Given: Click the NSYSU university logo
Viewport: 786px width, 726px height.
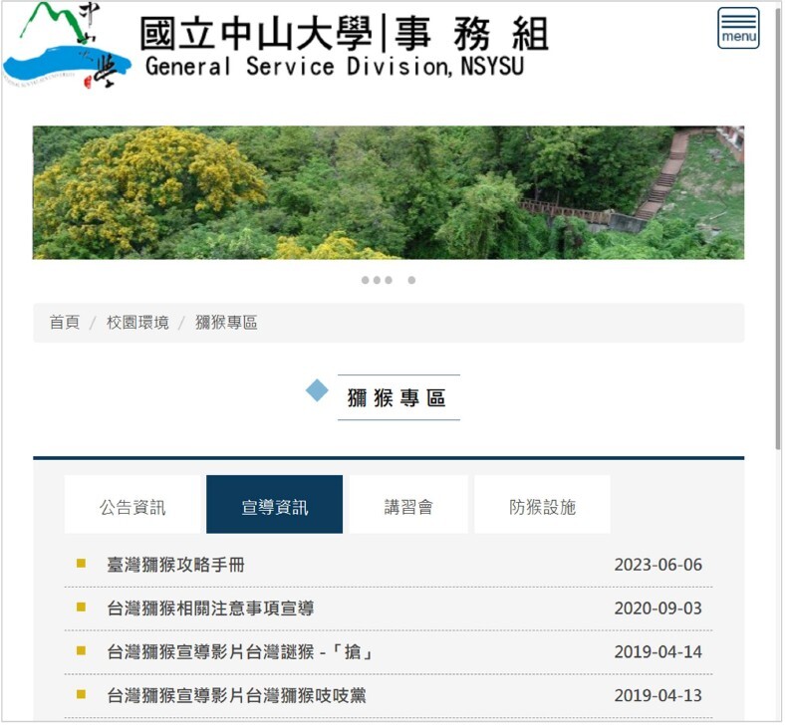Looking at the screenshot, I should click(x=67, y=45).
